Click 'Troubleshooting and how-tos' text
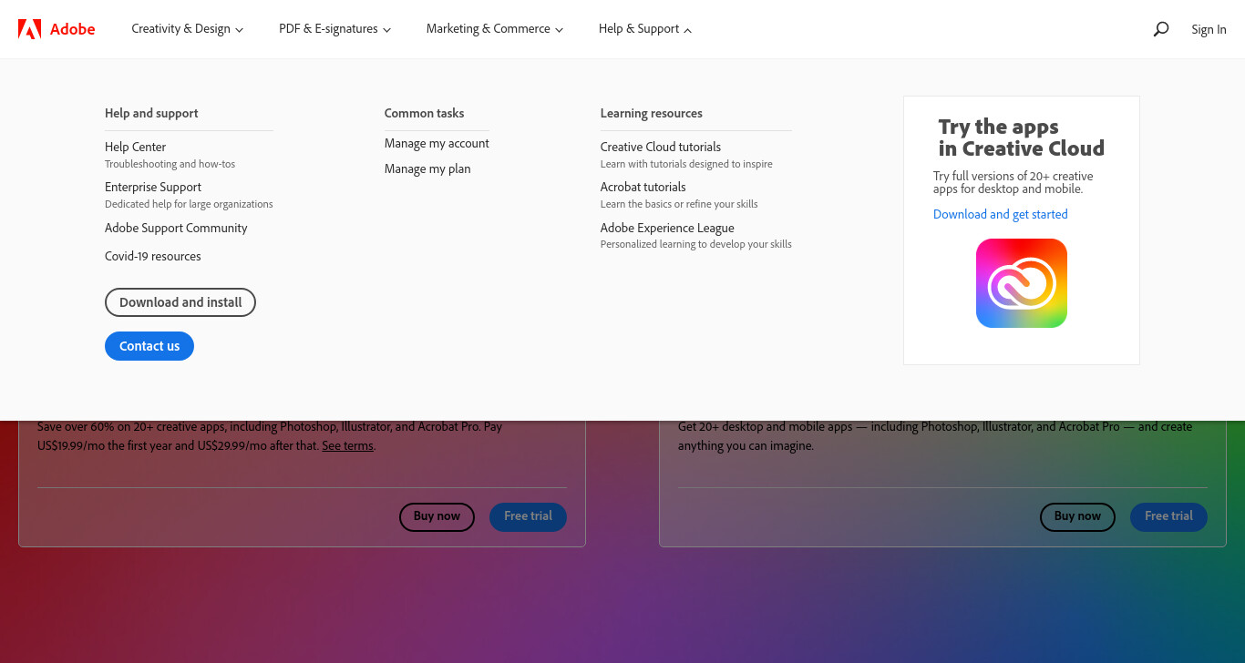This screenshot has height=663, width=1245. [x=170, y=164]
